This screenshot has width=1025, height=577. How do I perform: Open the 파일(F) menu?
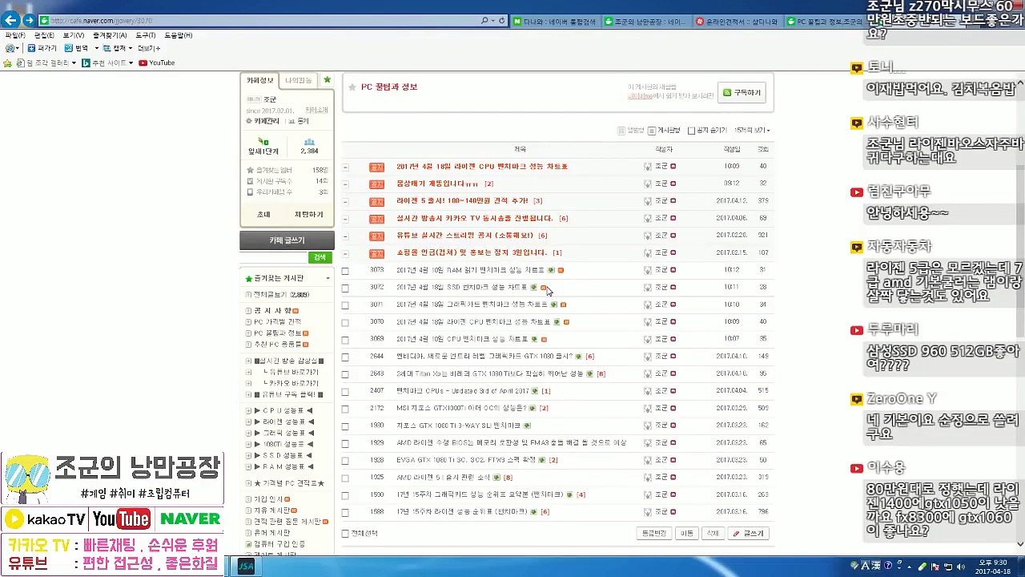pyautogui.click(x=14, y=35)
